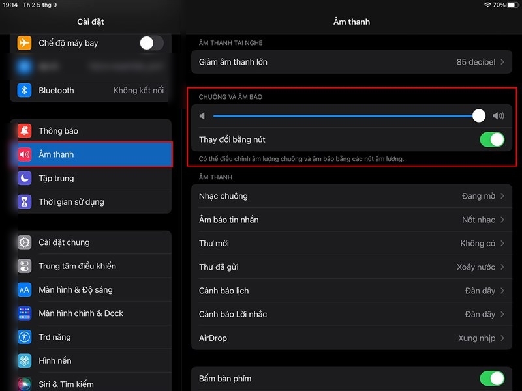Viewport: 522px width, 391px height.
Task: Open Màn hình chính & Dock
Action: pyautogui.click(x=91, y=313)
